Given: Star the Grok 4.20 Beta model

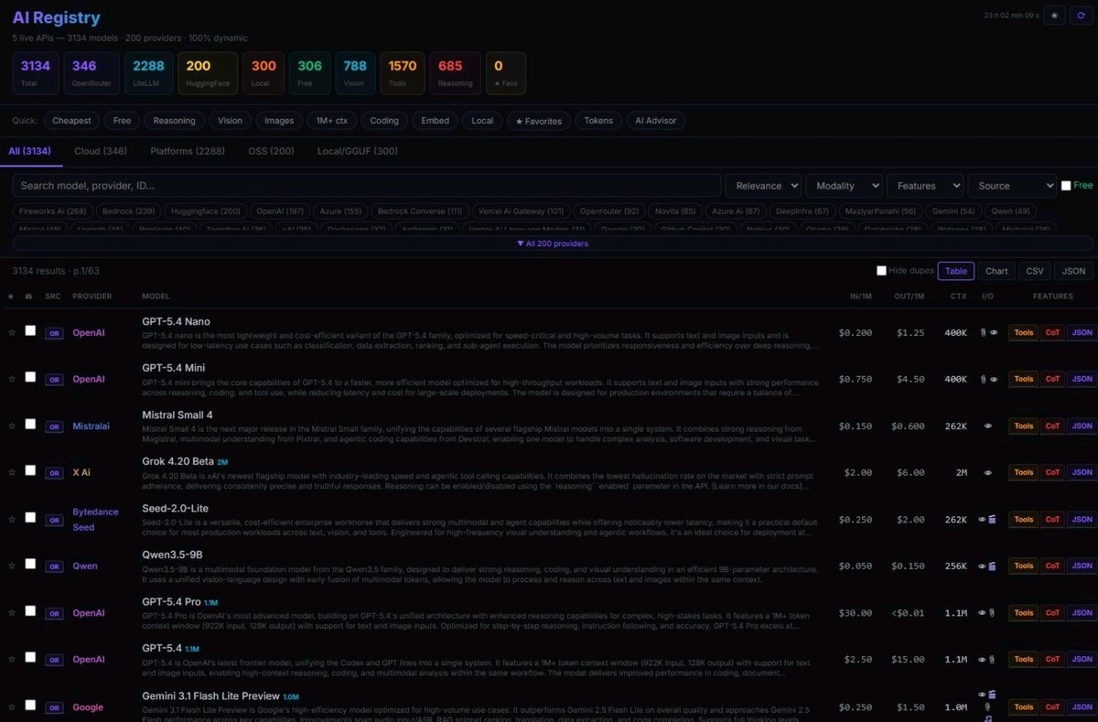Looking at the screenshot, I should coord(12,472).
